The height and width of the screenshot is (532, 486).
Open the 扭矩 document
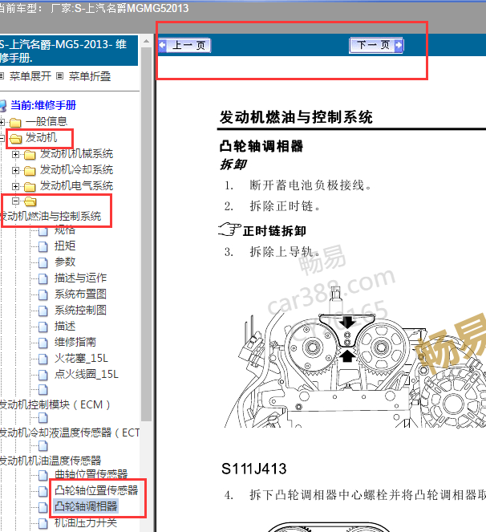coord(65,246)
